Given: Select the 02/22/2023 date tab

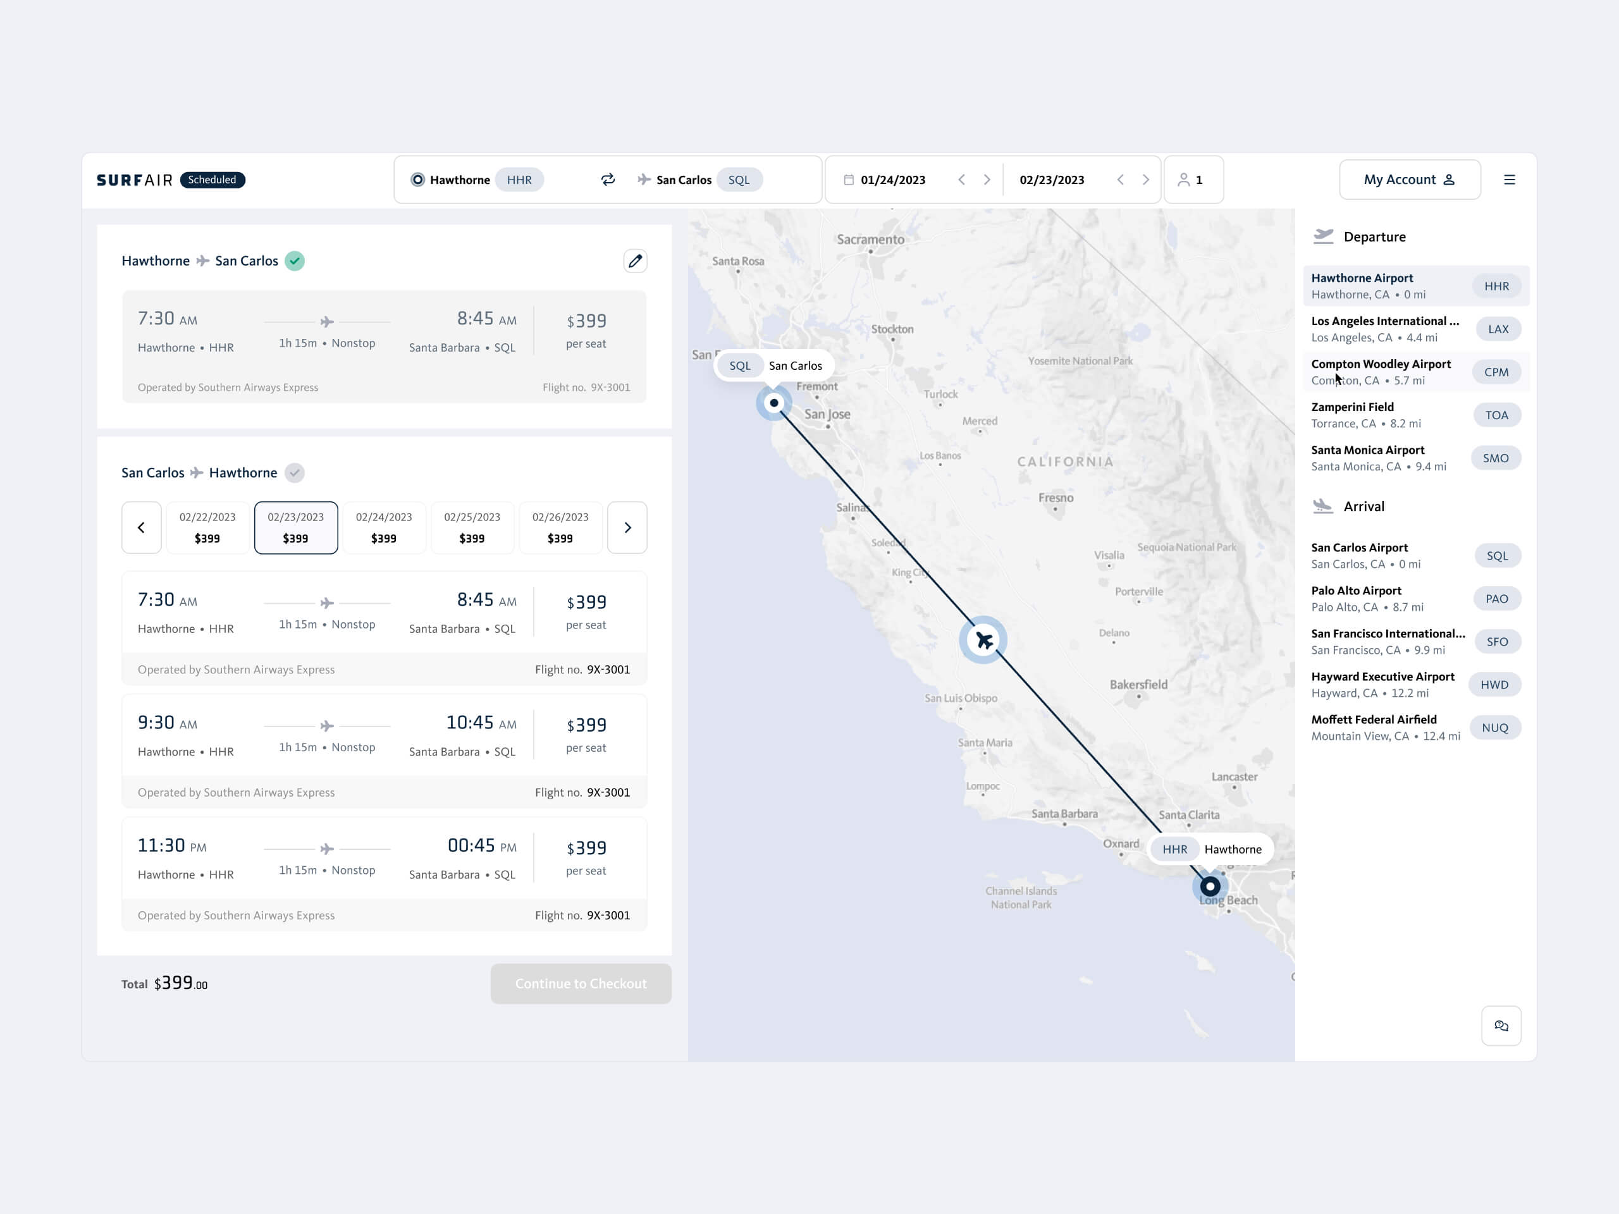Looking at the screenshot, I should pyautogui.click(x=207, y=527).
